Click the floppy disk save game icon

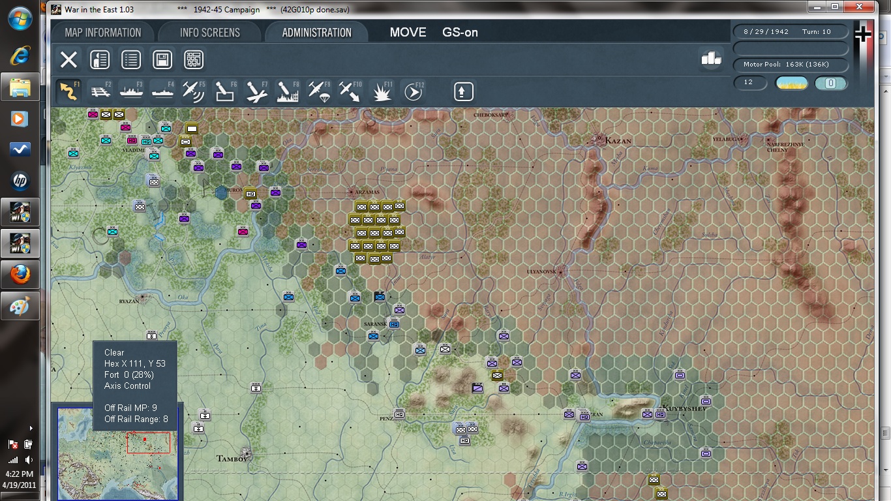[x=162, y=60]
